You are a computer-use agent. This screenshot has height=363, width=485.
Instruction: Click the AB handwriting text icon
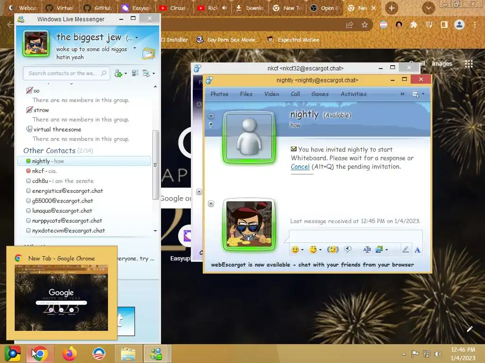[x=367, y=250]
